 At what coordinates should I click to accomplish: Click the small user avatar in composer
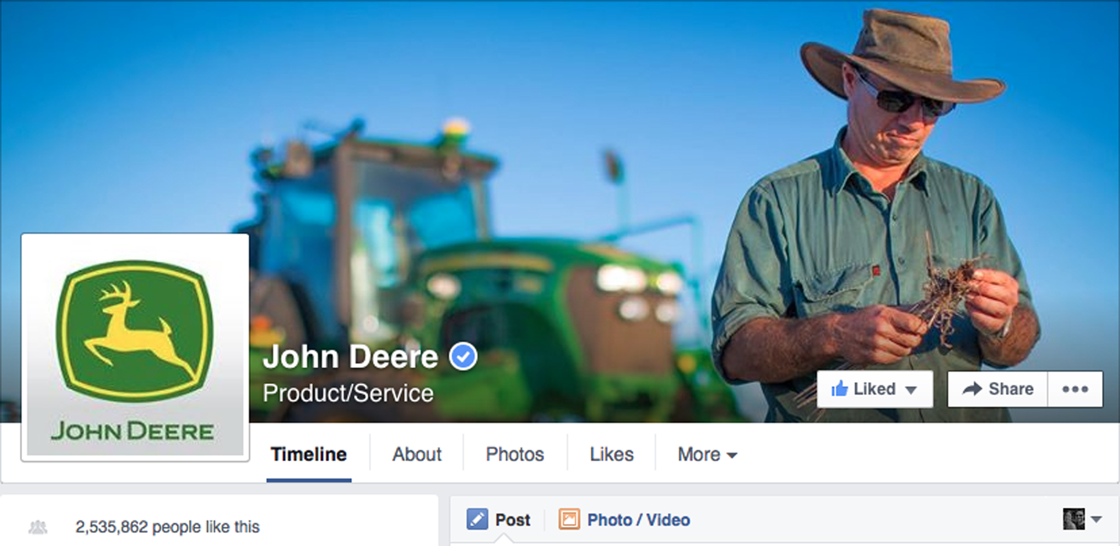(1074, 519)
